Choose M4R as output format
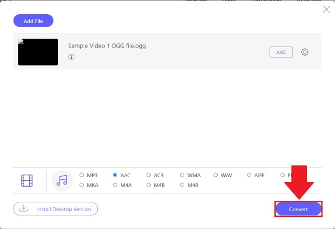This screenshot has width=335, height=229. click(182, 185)
